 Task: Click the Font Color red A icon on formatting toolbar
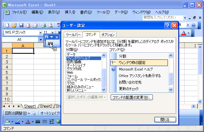(184, 33)
